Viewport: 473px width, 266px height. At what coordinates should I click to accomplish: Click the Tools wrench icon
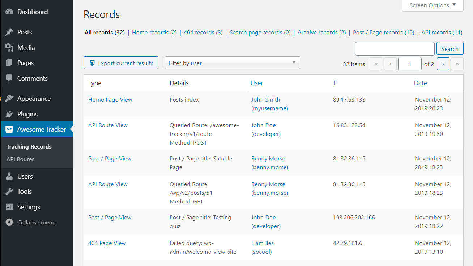[x=9, y=192]
